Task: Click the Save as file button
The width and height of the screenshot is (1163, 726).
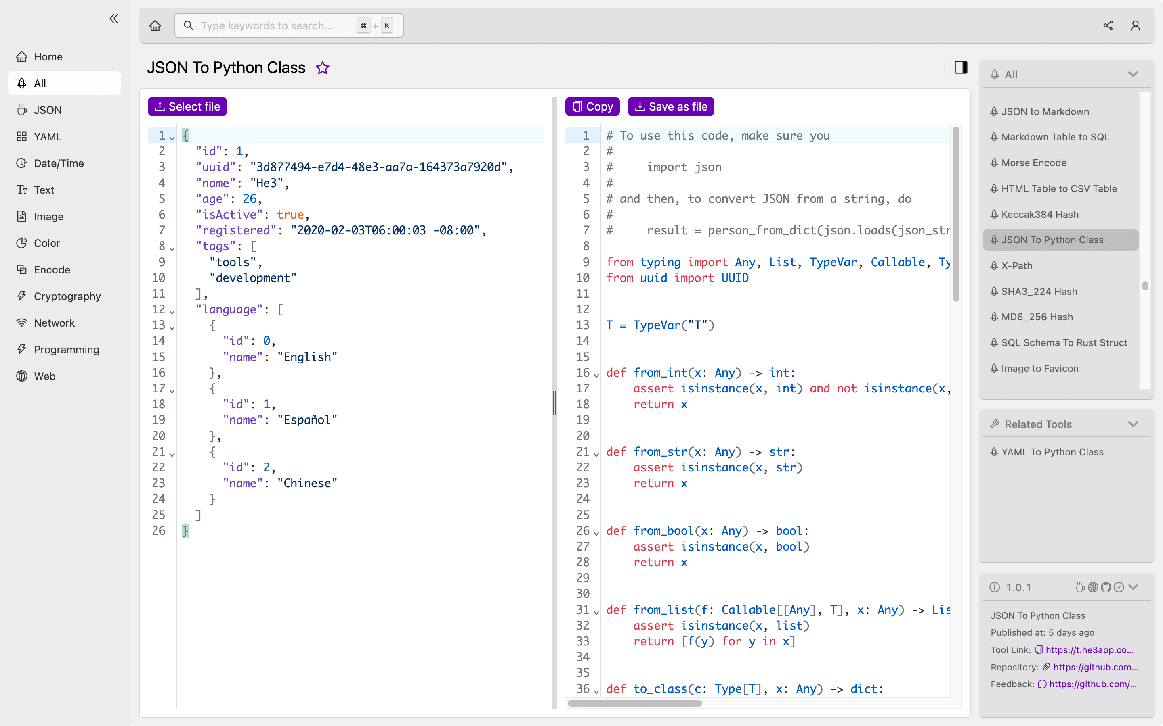Action: [x=671, y=105]
